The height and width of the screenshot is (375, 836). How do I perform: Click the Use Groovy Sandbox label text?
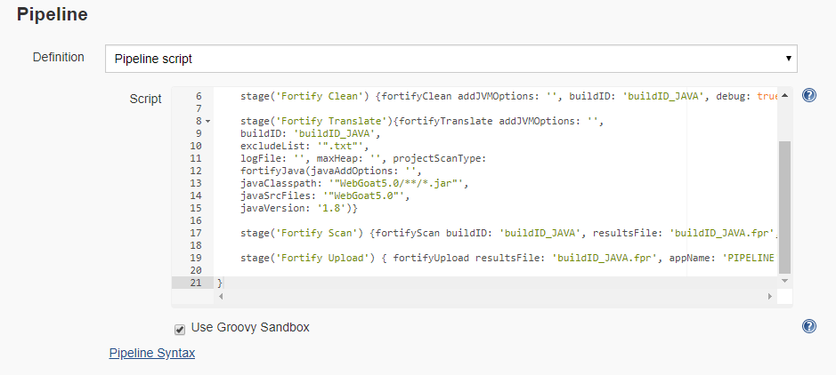(250, 327)
